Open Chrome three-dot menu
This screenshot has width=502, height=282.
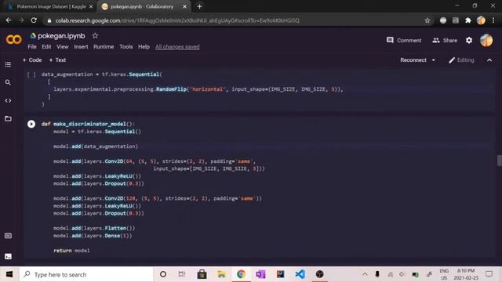tap(493, 20)
